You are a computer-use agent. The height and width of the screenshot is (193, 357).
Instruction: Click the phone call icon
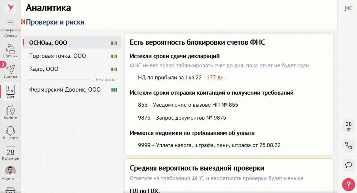348,145
